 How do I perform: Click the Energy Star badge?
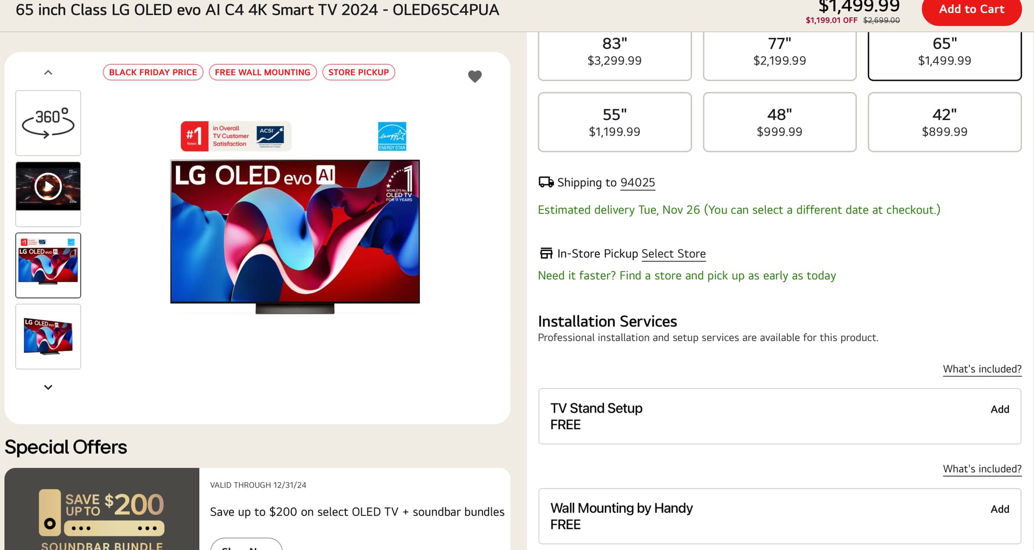(392, 136)
